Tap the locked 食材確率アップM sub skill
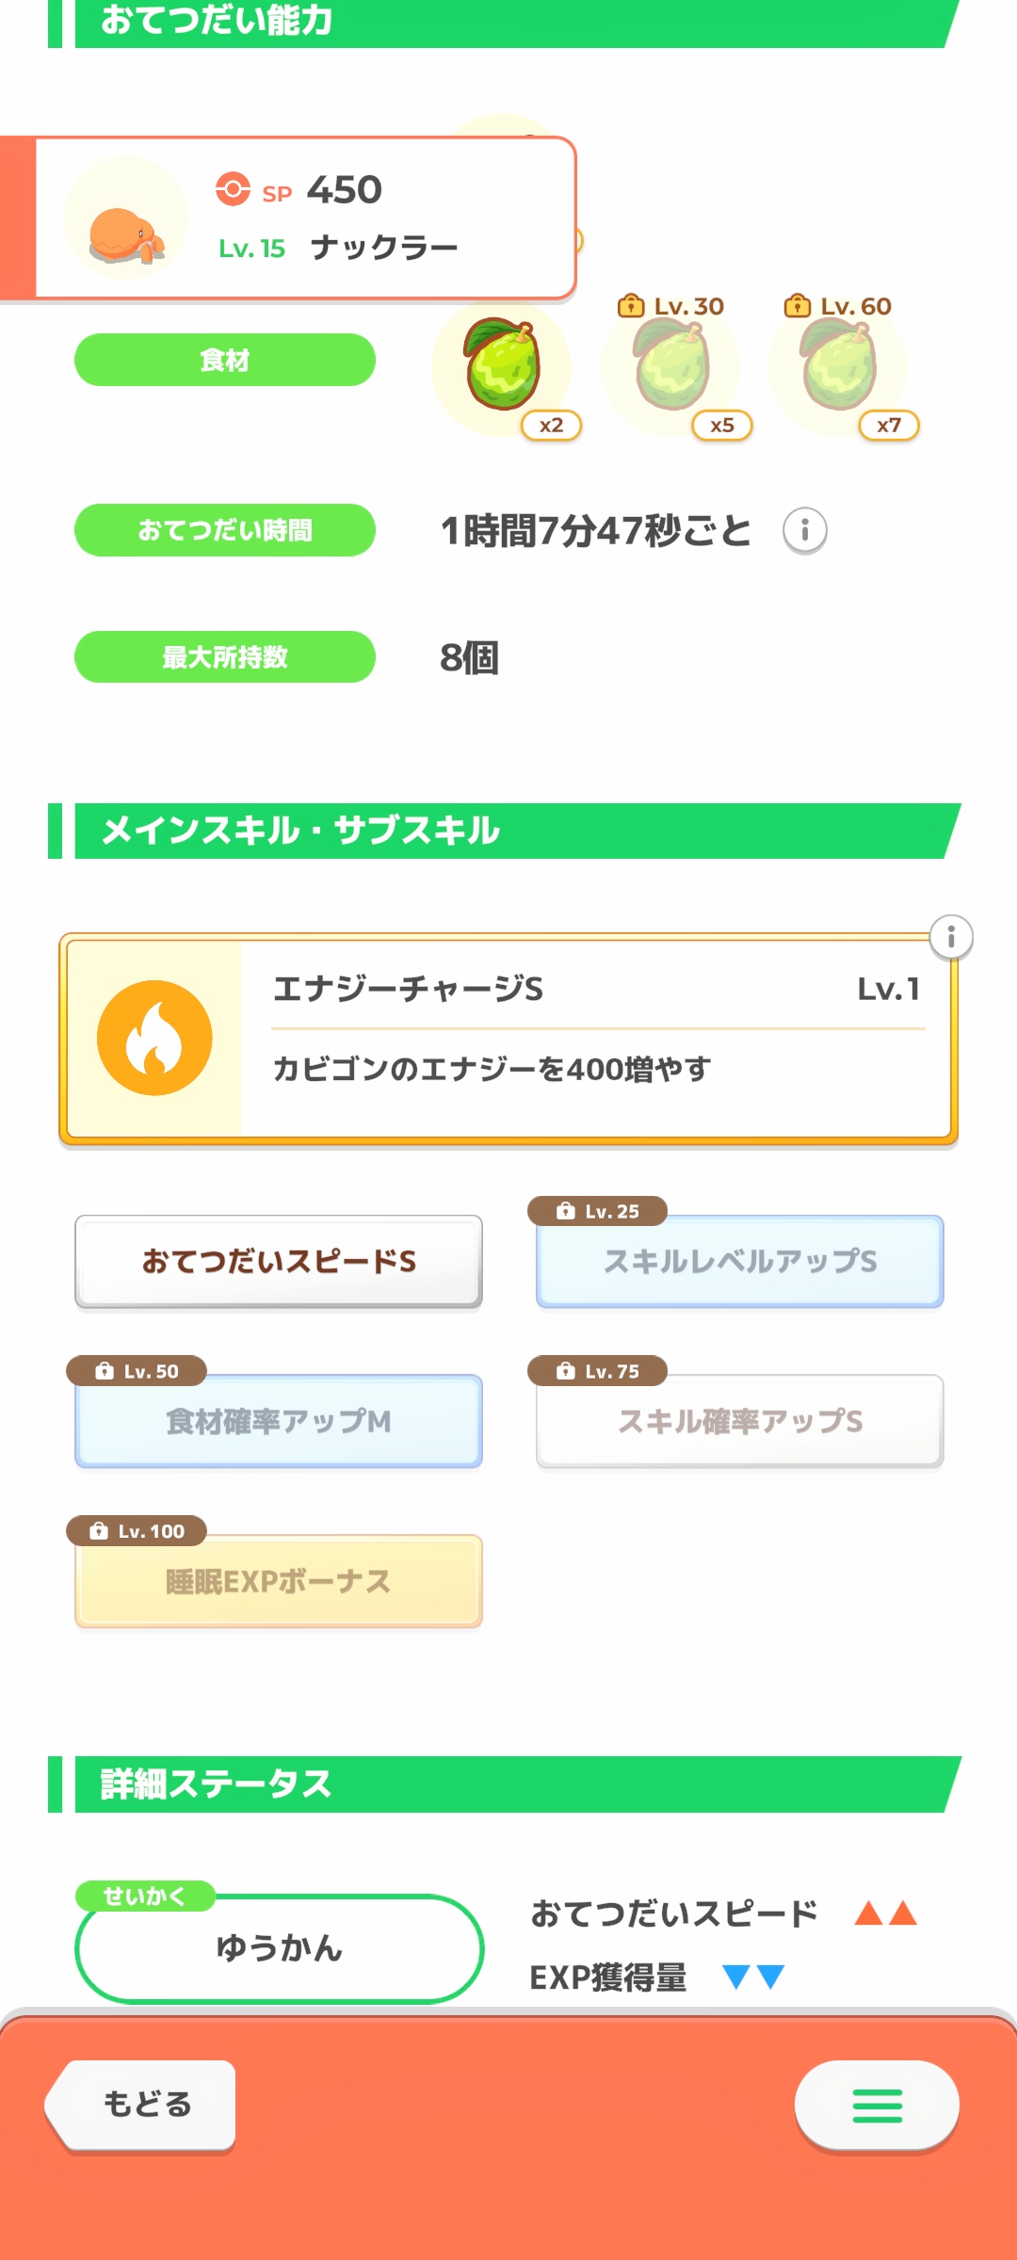 pyautogui.click(x=279, y=1421)
